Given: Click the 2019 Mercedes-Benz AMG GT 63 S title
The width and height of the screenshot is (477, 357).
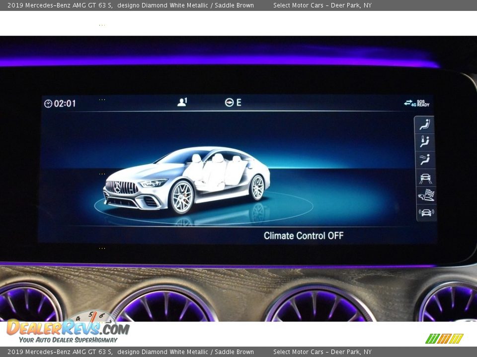Looking at the screenshot, I should (60, 5).
